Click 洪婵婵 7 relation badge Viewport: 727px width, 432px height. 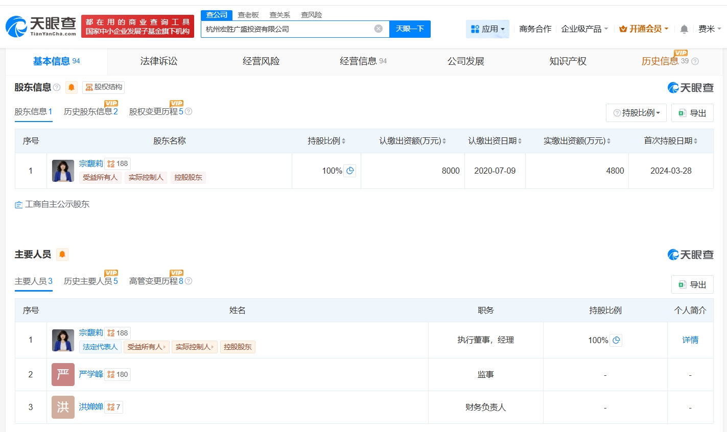pos(114,407)
